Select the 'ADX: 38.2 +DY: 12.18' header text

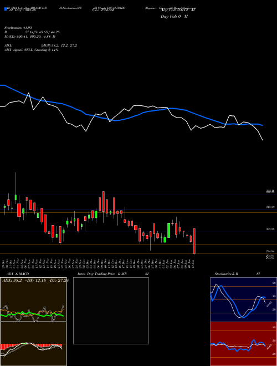point(23,281)
